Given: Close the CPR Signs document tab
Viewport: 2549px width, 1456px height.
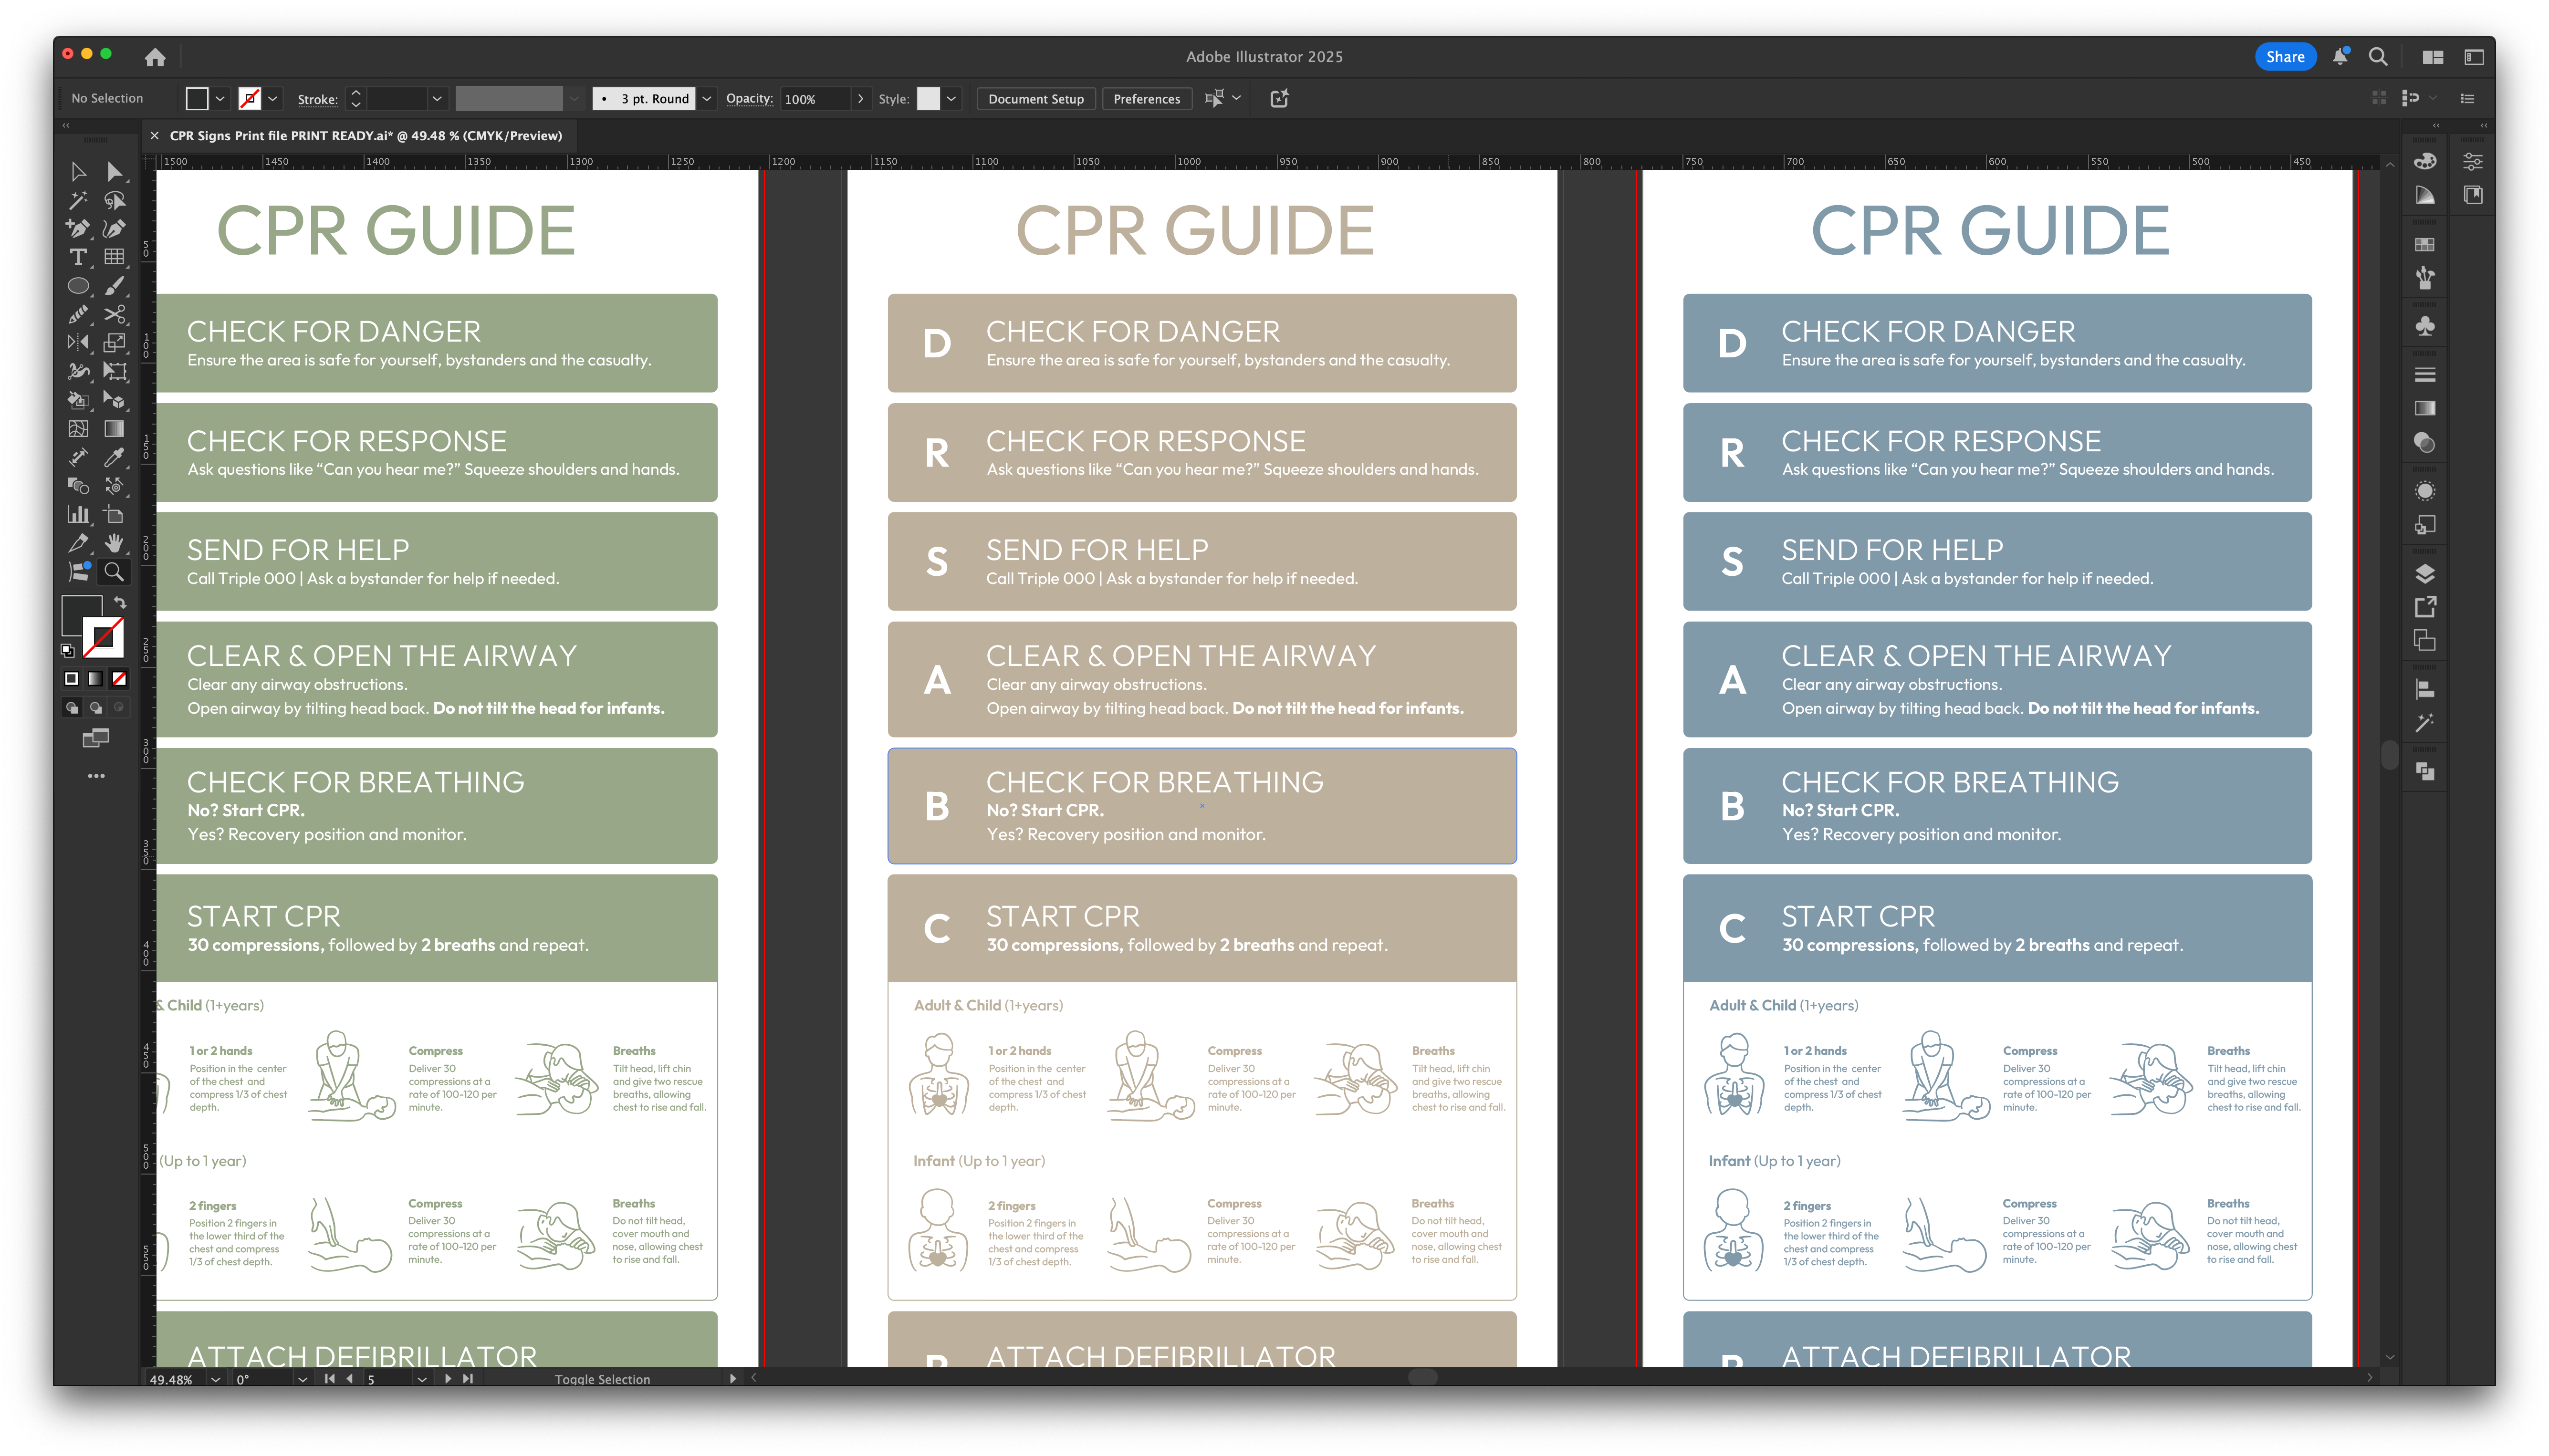Looking at the screenshot, I should click(x=154, y=136).
